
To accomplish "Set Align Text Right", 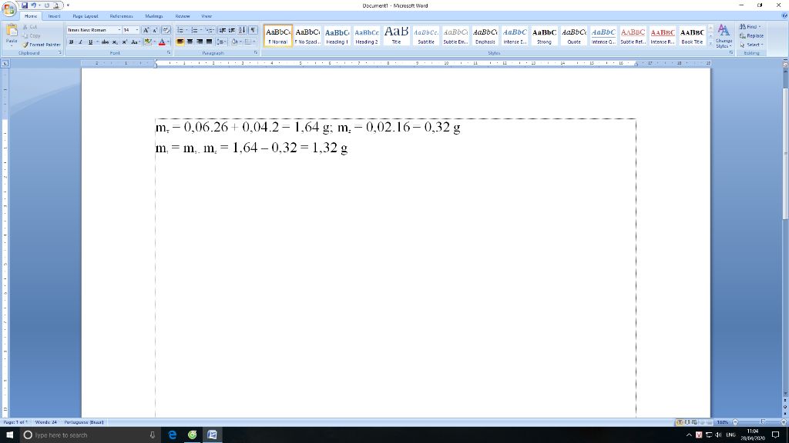I will [200, 42].
